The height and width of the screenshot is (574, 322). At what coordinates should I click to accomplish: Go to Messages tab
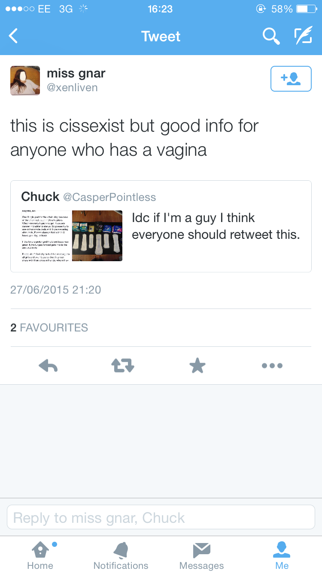pos(201,555)
